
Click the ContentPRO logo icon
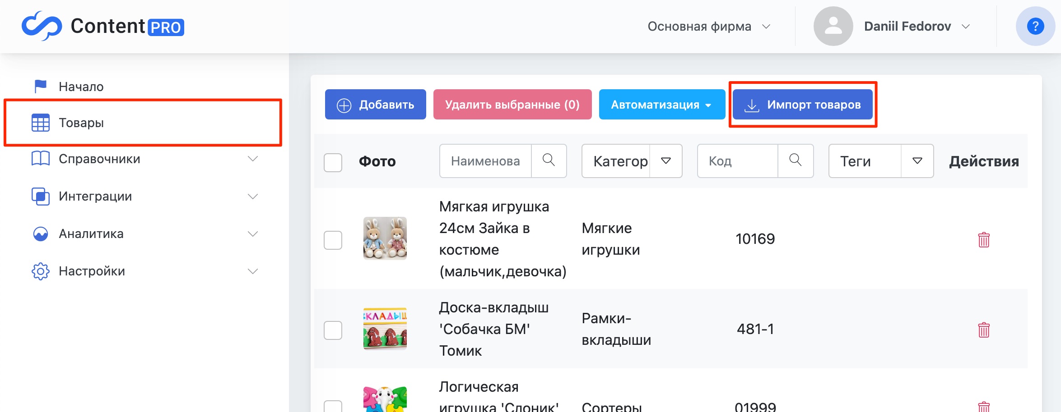[x=42, y=26]
